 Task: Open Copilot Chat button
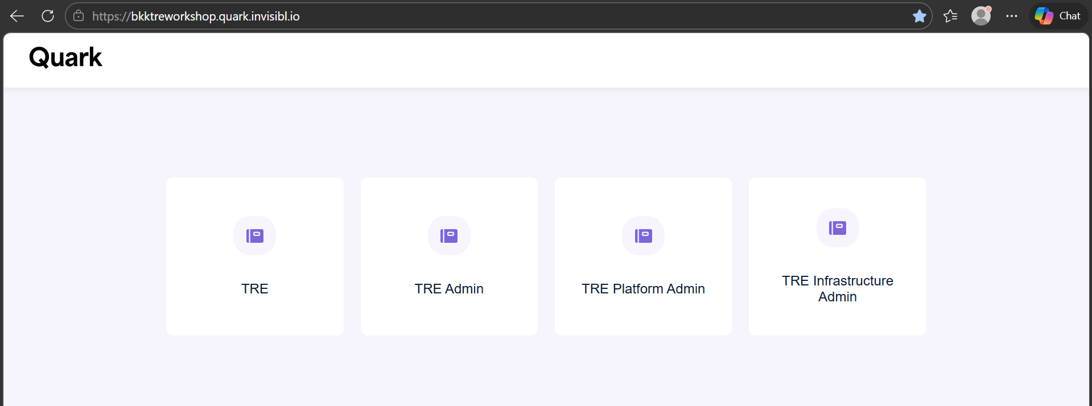pyautogui.click(x=1058, y=16)
